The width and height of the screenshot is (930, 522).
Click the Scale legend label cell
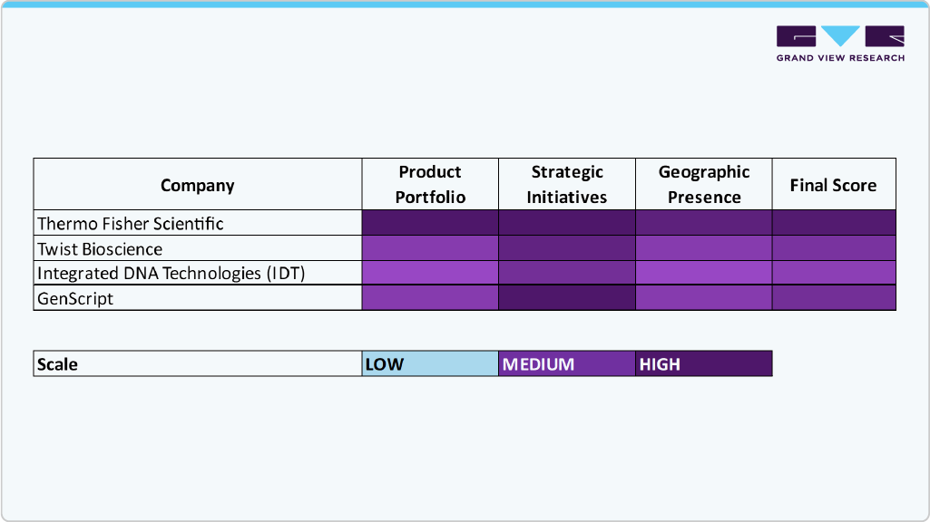(x=198, y=364)
